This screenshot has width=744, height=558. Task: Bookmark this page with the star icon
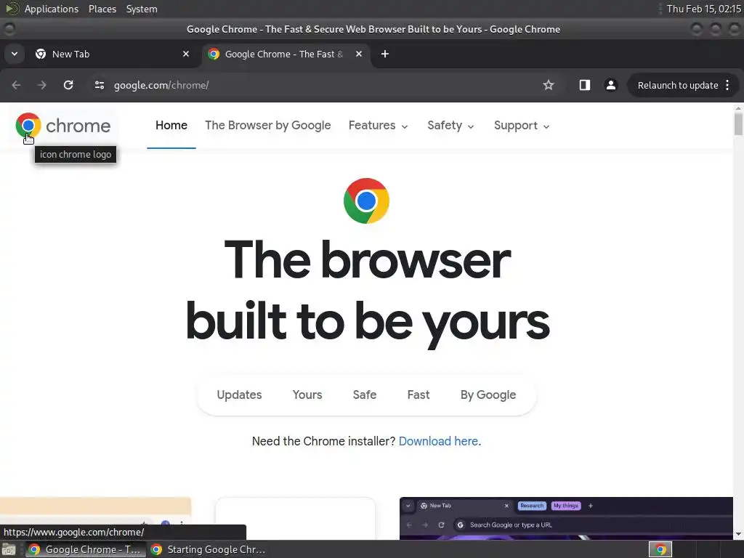pos(549,85)
